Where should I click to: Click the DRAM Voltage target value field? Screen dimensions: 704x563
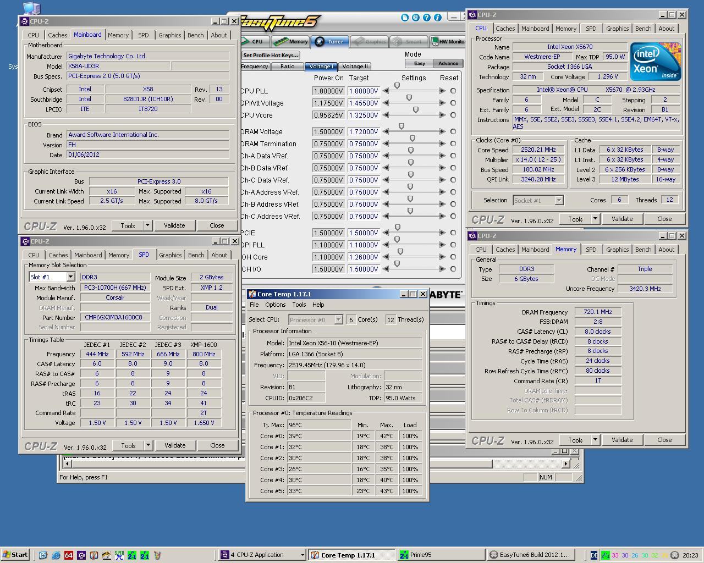point(364,132)
